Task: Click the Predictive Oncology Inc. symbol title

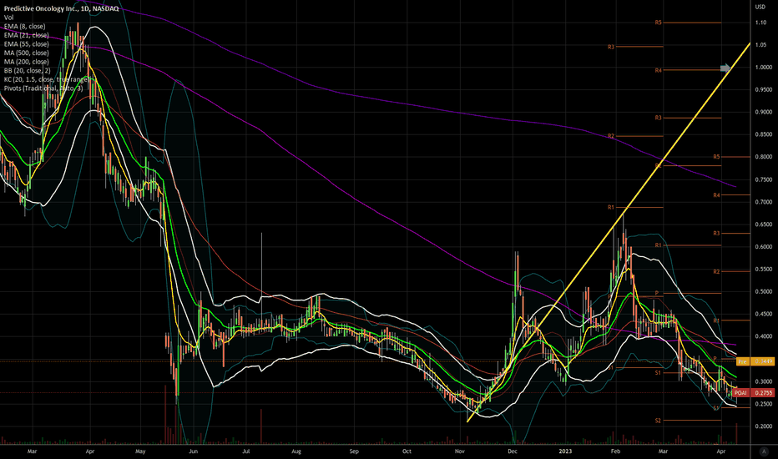Action: tap(62, 8)
